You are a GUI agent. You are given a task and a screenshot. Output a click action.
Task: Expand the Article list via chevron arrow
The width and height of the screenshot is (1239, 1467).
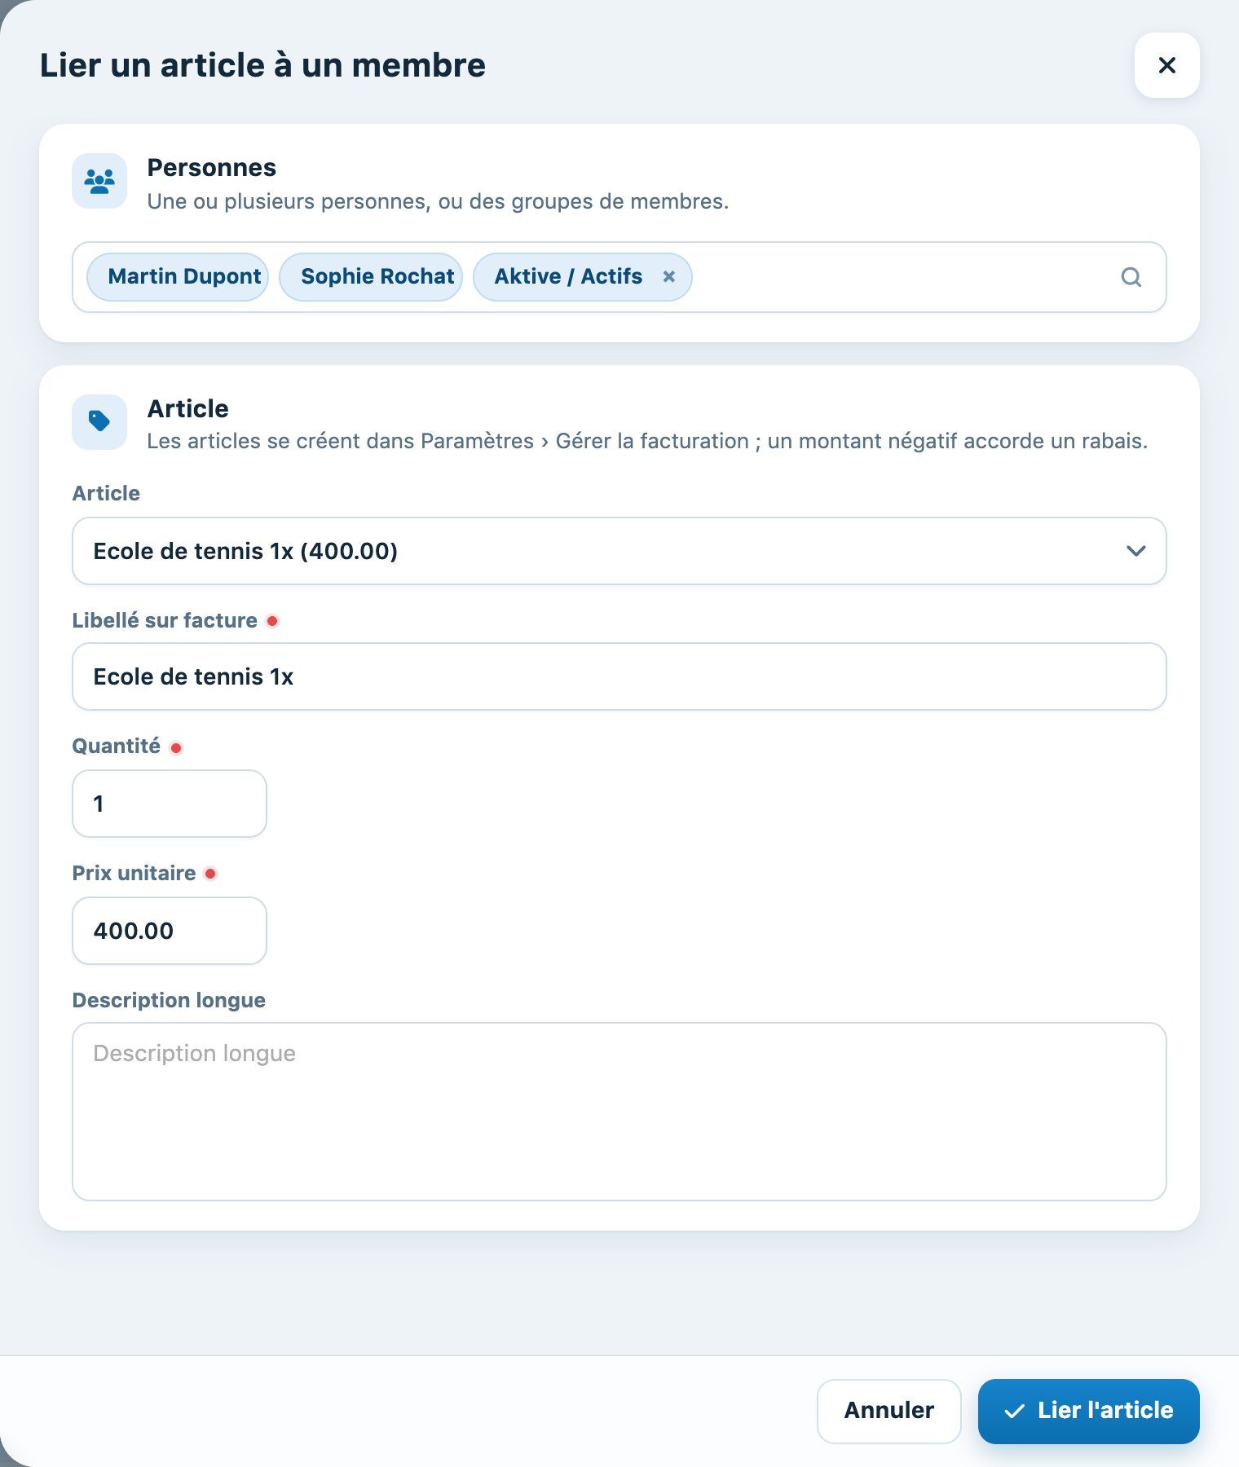(x=1135, y=551)
